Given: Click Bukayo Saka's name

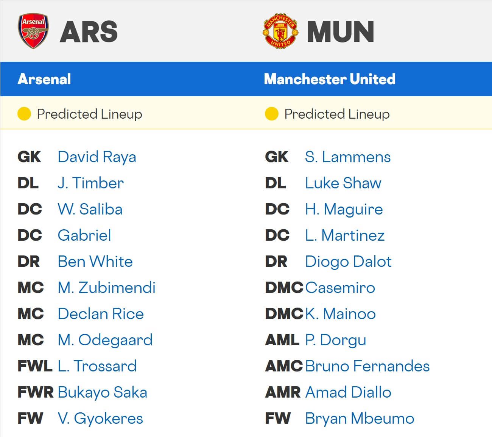Looking at the screenshot, I should click(103, 392).
